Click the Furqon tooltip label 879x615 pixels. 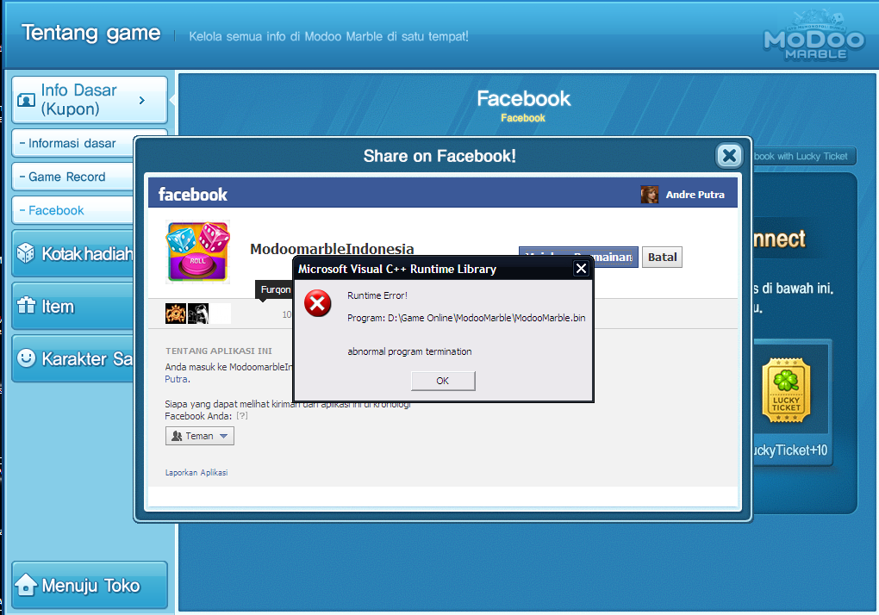(x=274, y=289)
